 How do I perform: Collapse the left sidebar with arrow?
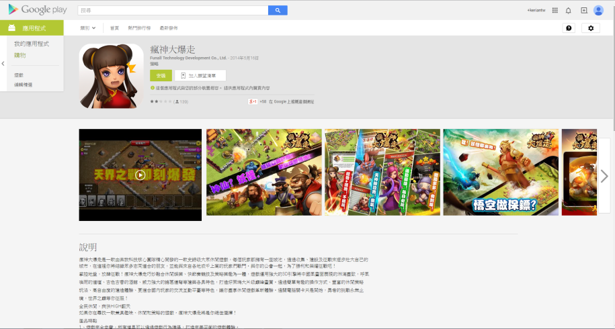pos(3,63)
